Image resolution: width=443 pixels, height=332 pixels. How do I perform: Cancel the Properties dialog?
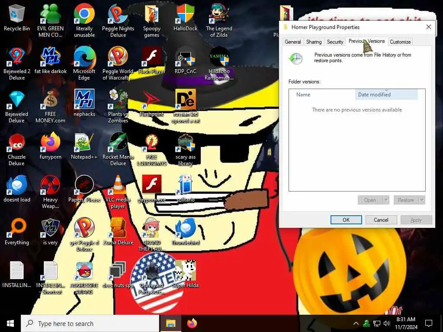pyautogui.click(x=381, y=220)
